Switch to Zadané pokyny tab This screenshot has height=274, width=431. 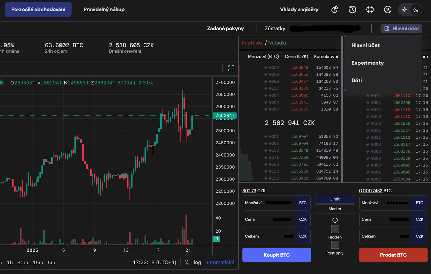[225, 28]
